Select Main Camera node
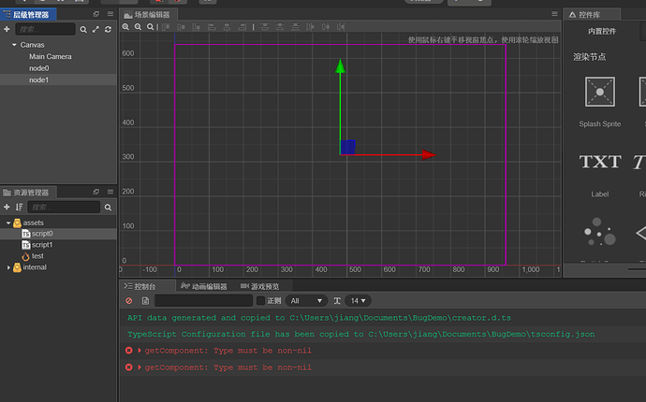The height and width of the screenshot is (402, 646). [51, 56]
